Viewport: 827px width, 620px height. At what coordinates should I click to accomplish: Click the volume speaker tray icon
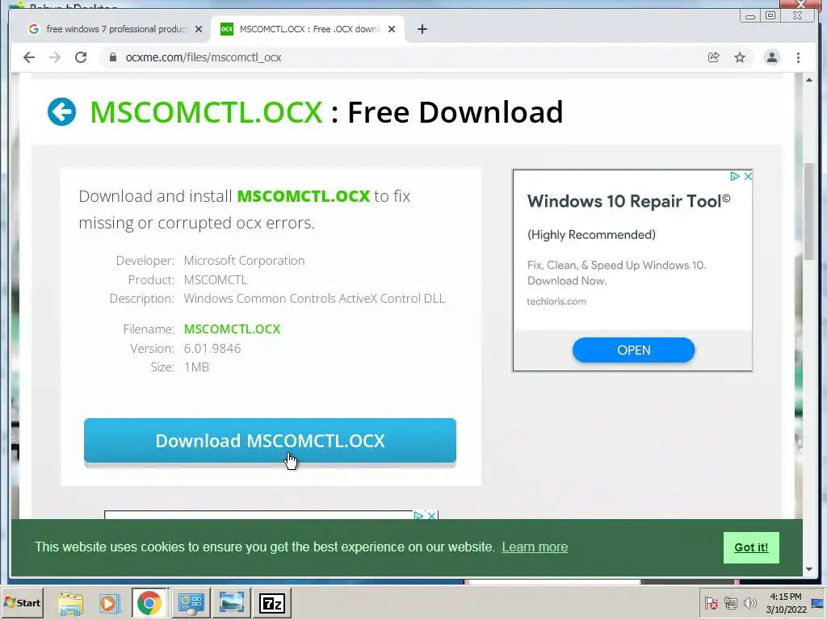pyautogui.click(x=749, y=602)
